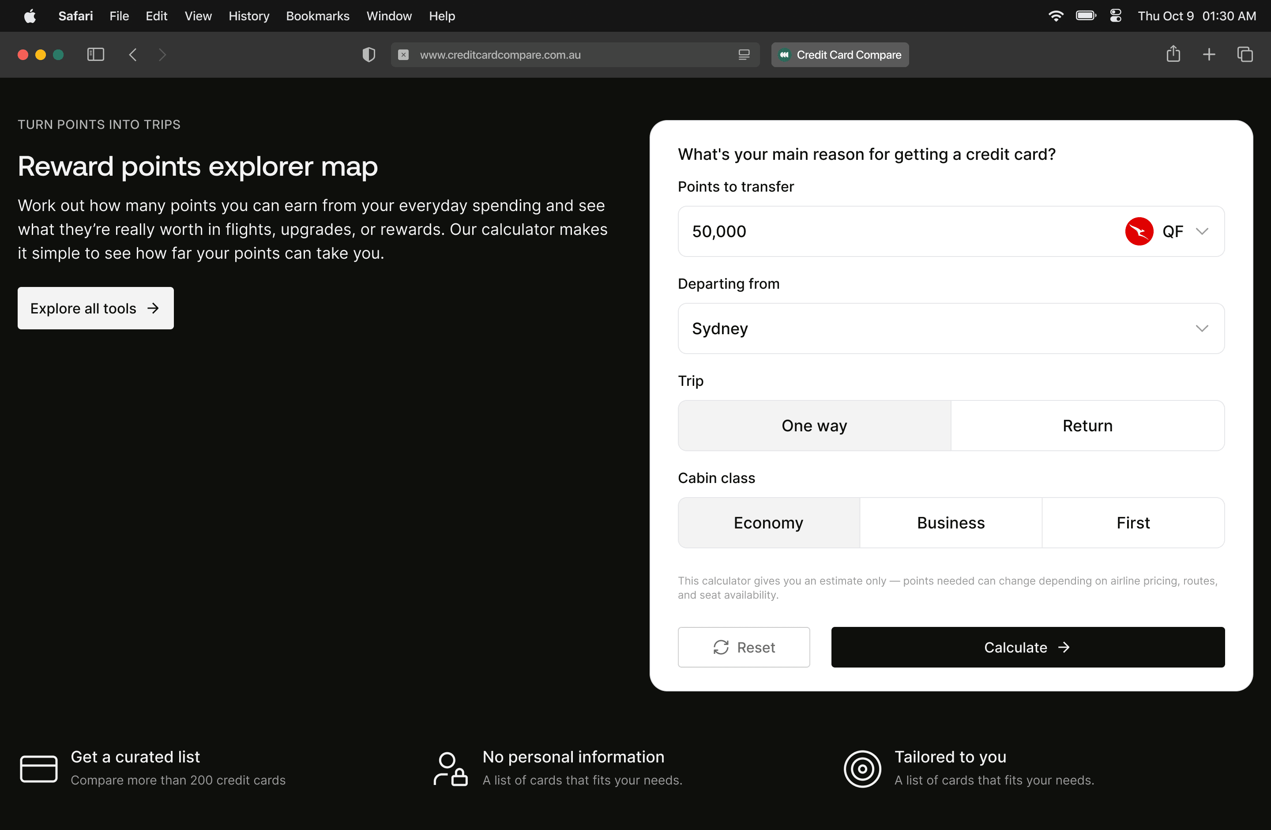The height and width of the screenshot is (830, 1271).
Task: Click the 50,000 points input field
Action: coord(881,231)
